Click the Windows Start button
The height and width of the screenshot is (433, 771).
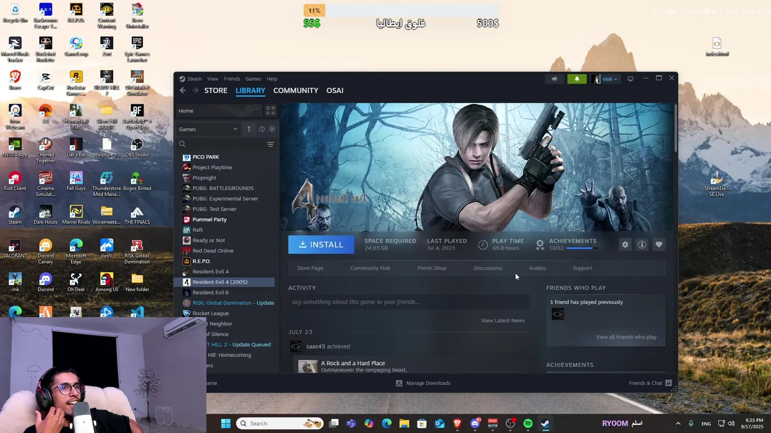226,423
